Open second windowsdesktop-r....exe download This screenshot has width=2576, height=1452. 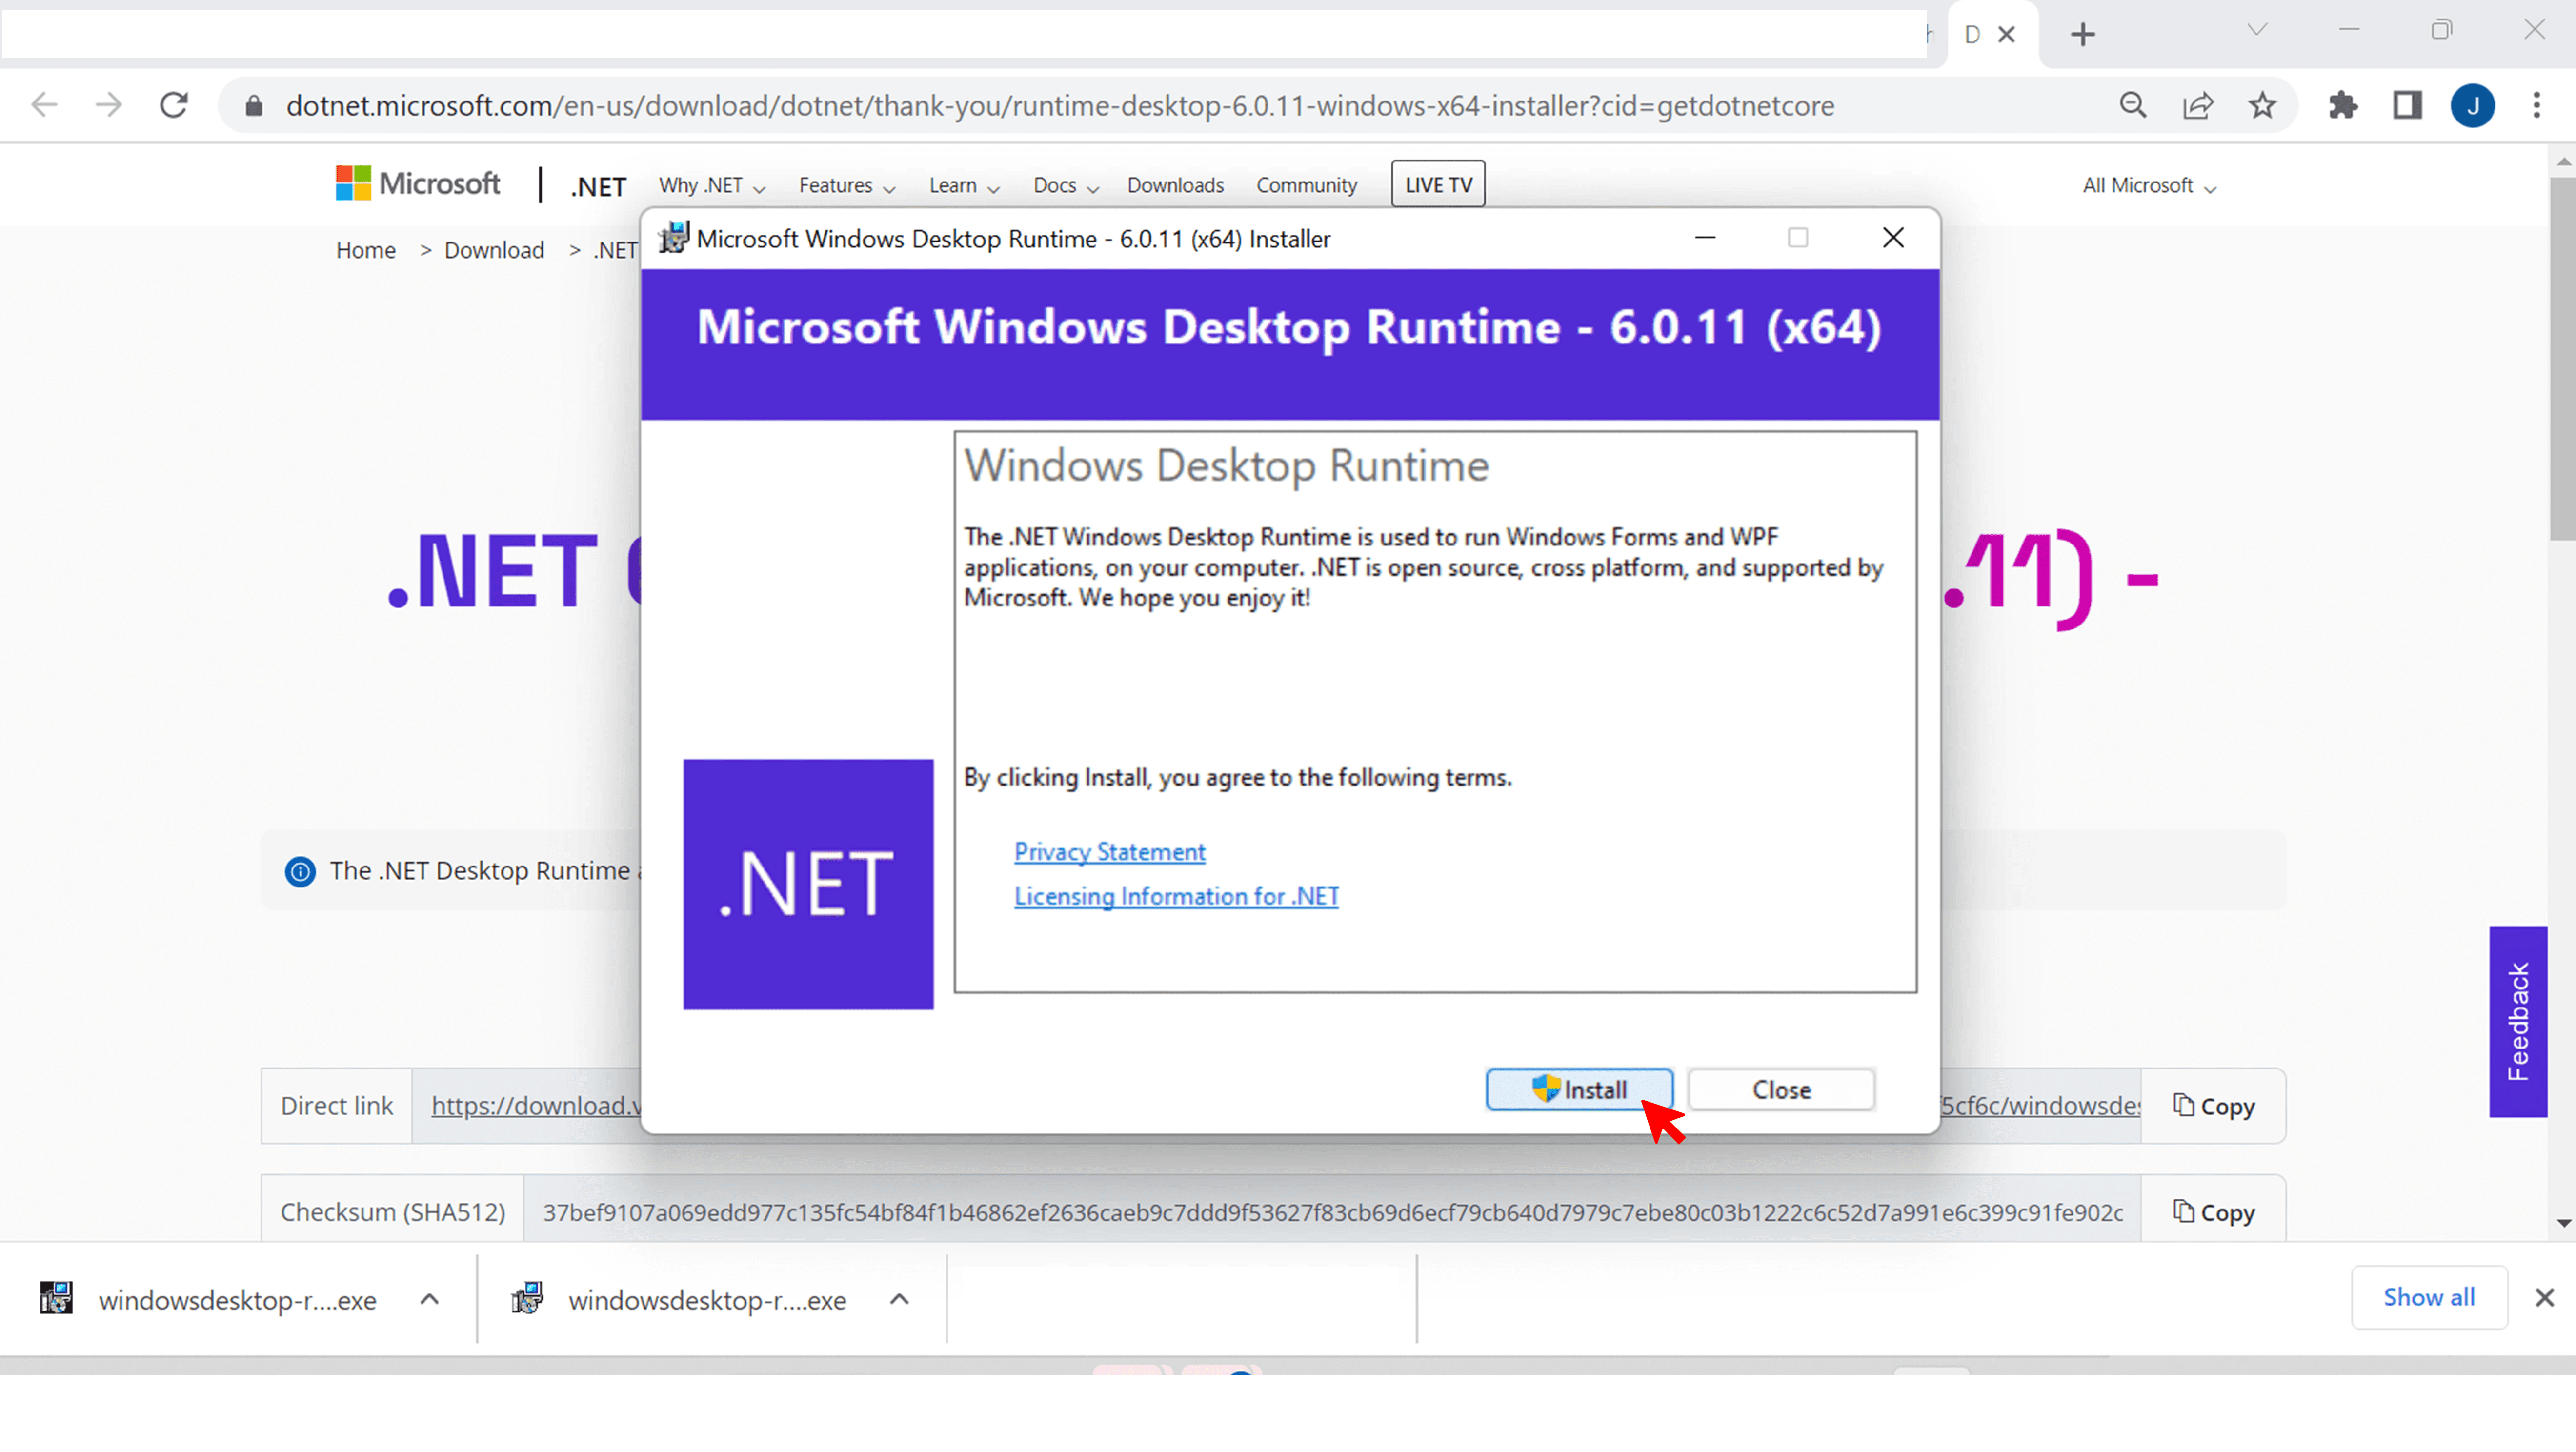point(707,1300)
